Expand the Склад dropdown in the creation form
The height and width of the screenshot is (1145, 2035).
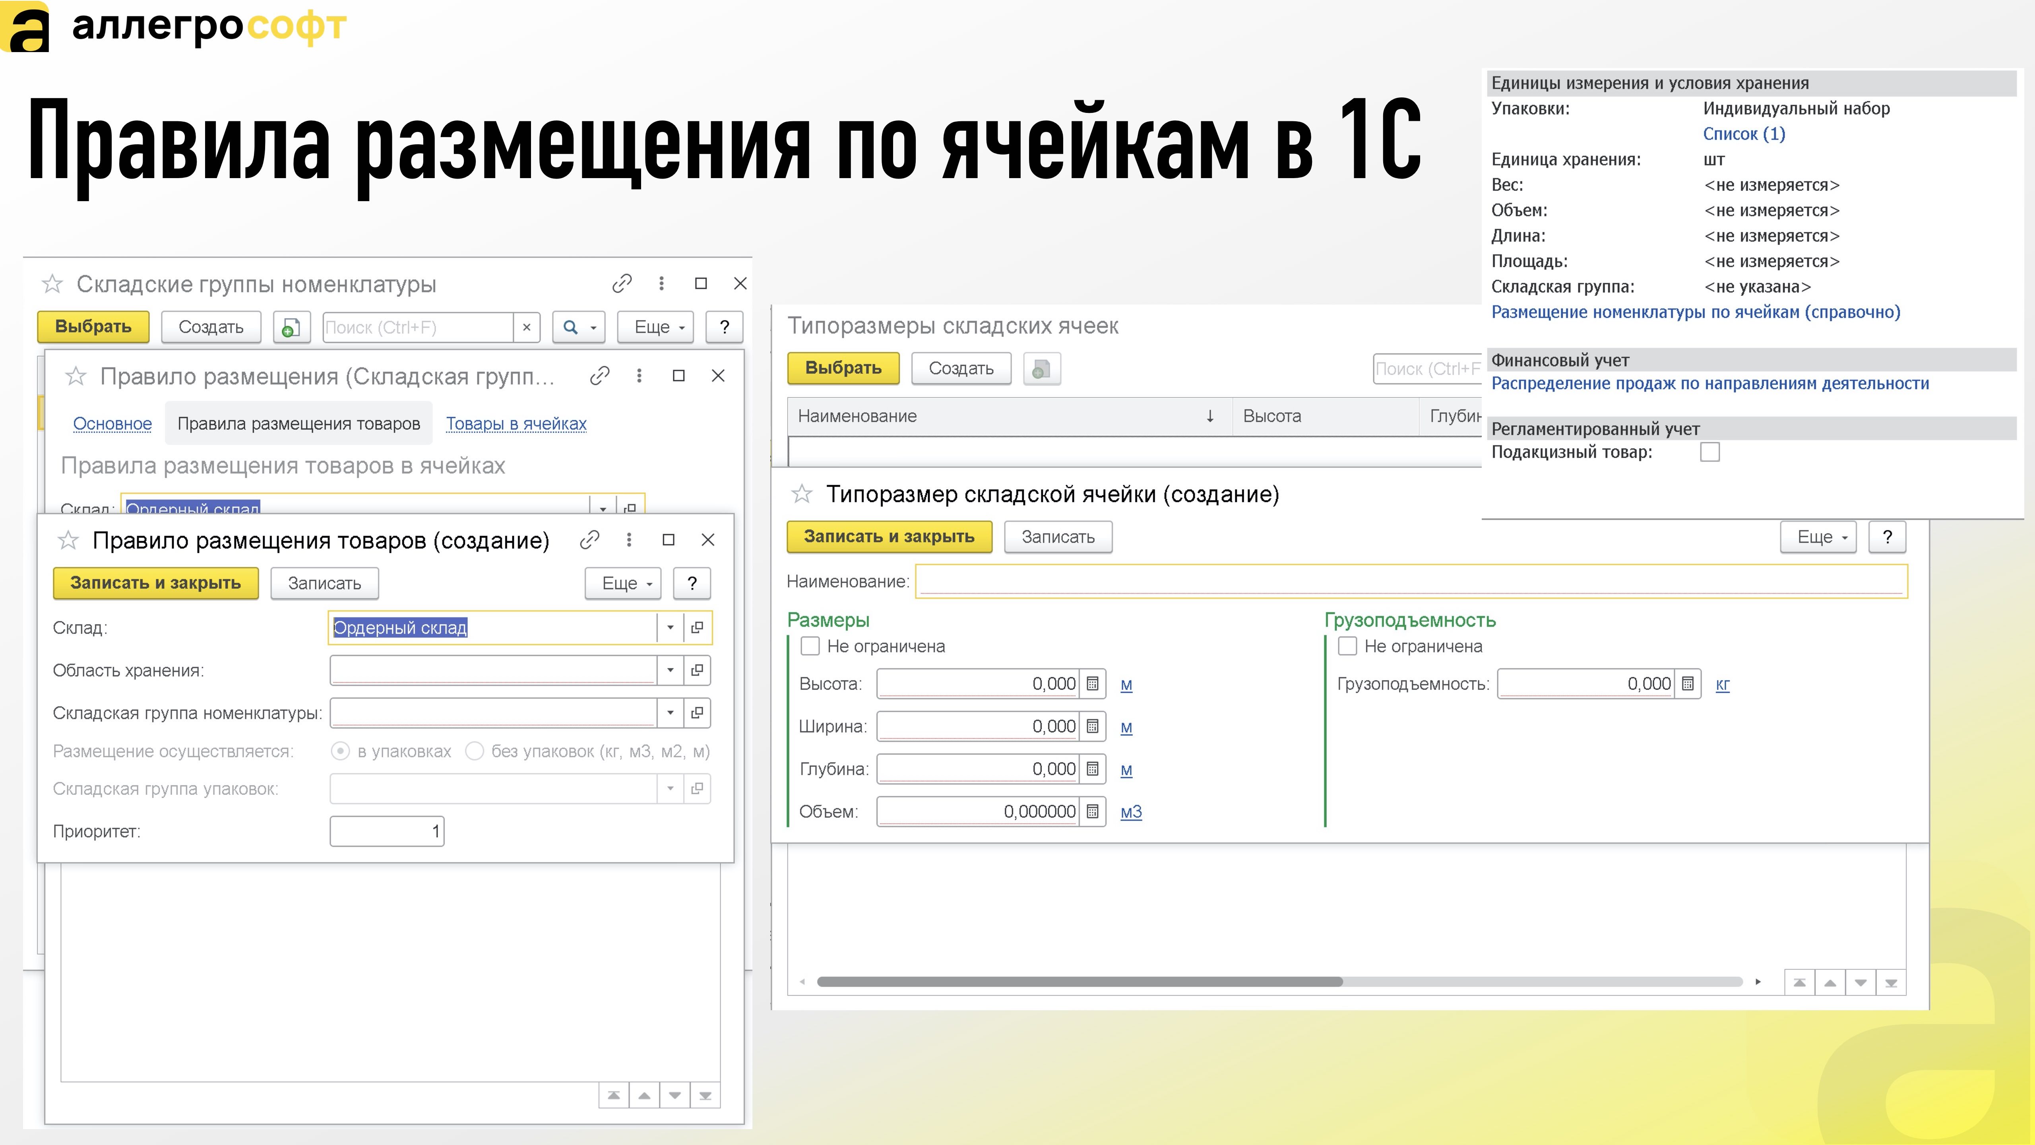[670, 627]
